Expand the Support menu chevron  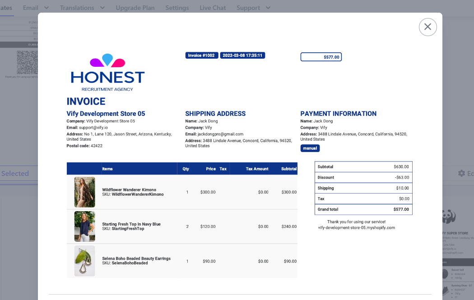click(x=268, y=8)
